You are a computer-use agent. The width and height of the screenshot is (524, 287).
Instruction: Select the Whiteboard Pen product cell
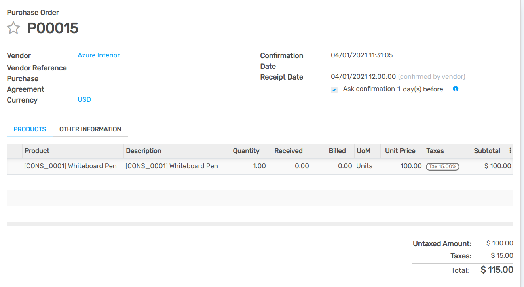[70, 166]
